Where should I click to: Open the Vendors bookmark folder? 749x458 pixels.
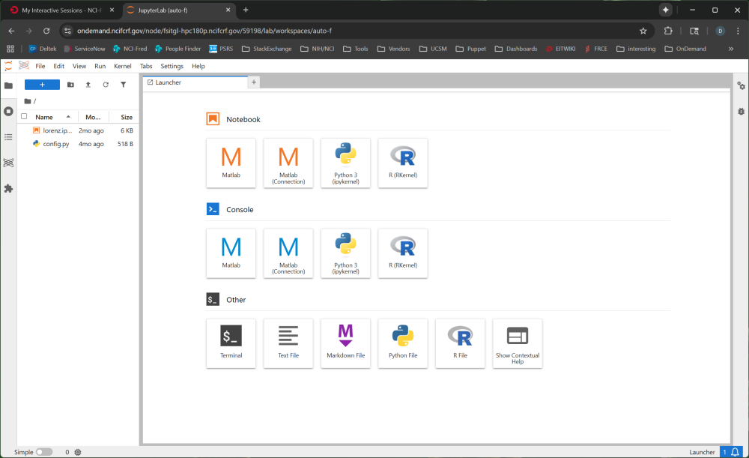pyautogui.click(x=394, y=49)
